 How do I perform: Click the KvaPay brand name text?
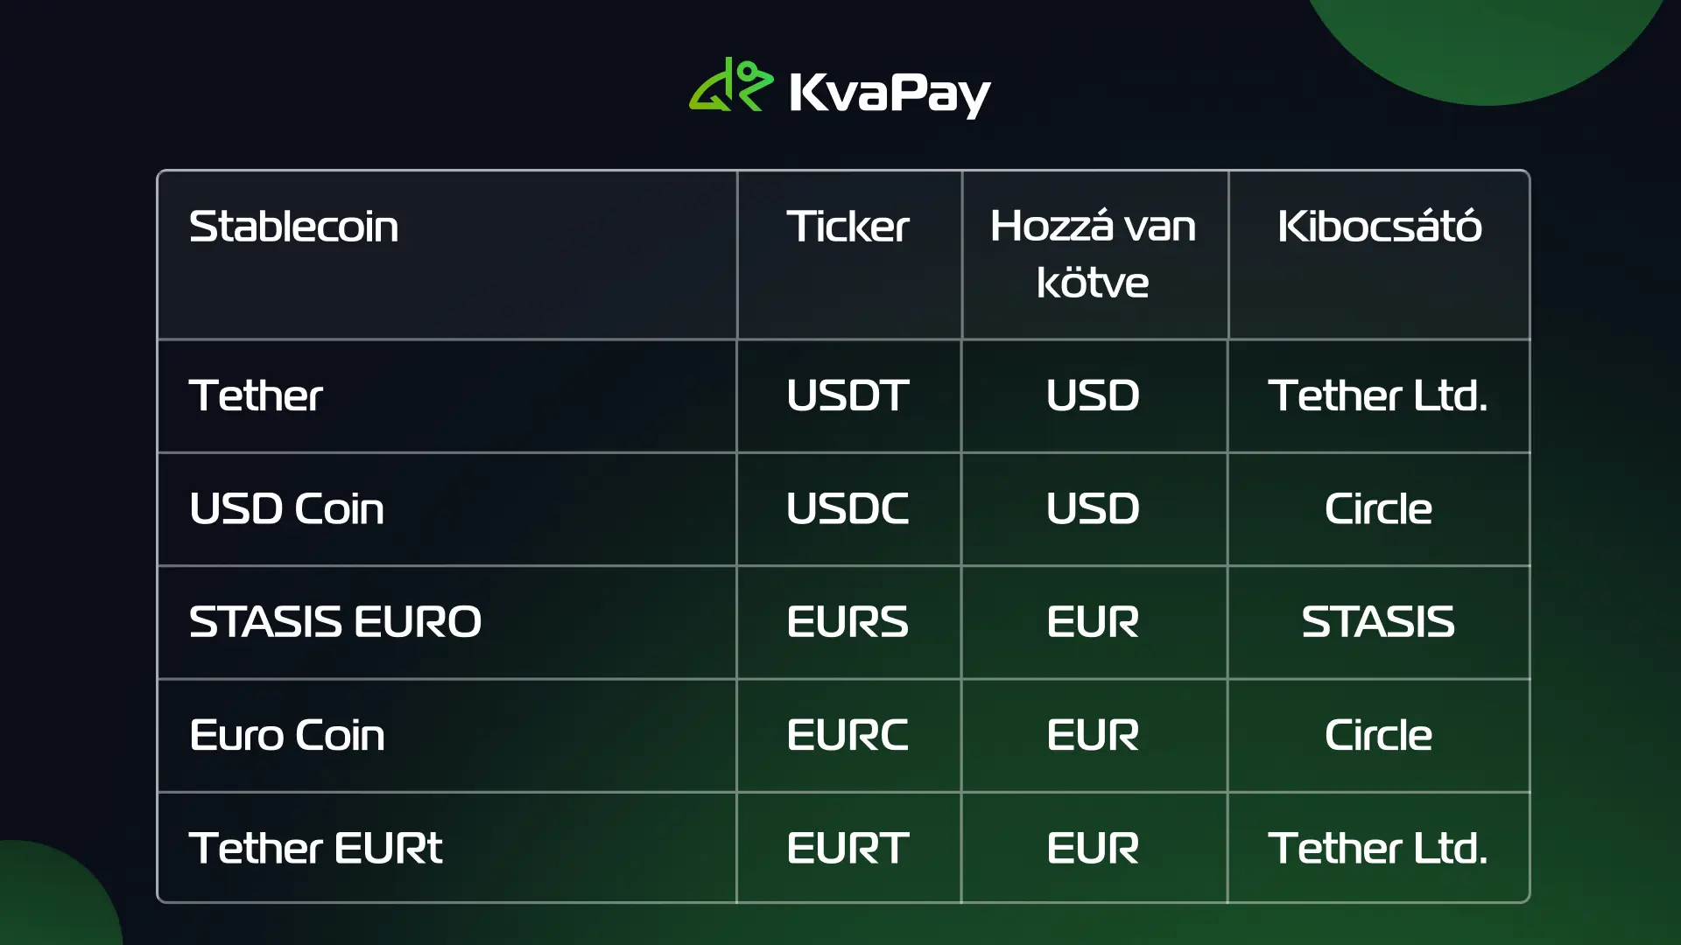[890, 93]
